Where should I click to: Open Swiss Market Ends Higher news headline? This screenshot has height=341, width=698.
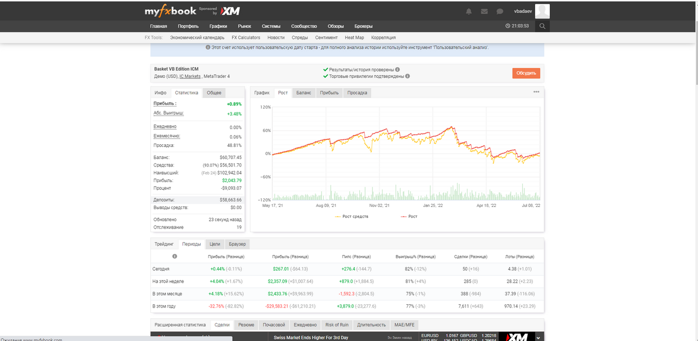(311, 337)
